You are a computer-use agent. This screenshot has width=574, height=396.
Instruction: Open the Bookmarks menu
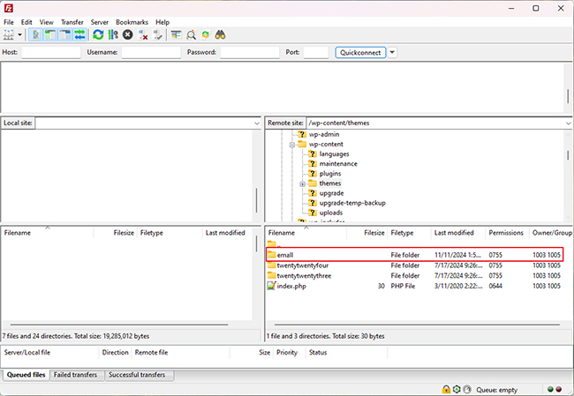(132, 22)
